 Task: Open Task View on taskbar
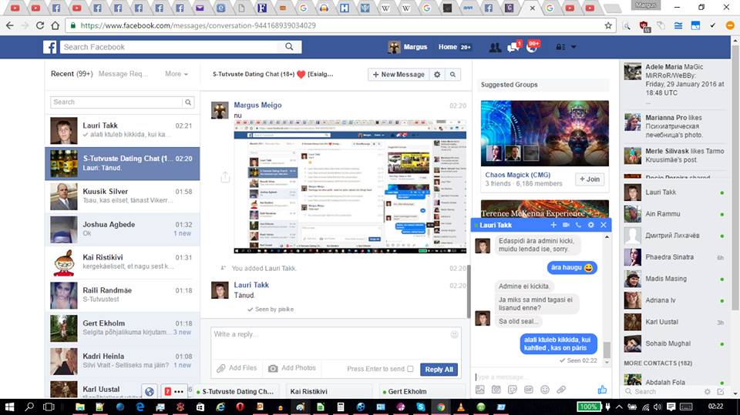(x=49, y=407)
